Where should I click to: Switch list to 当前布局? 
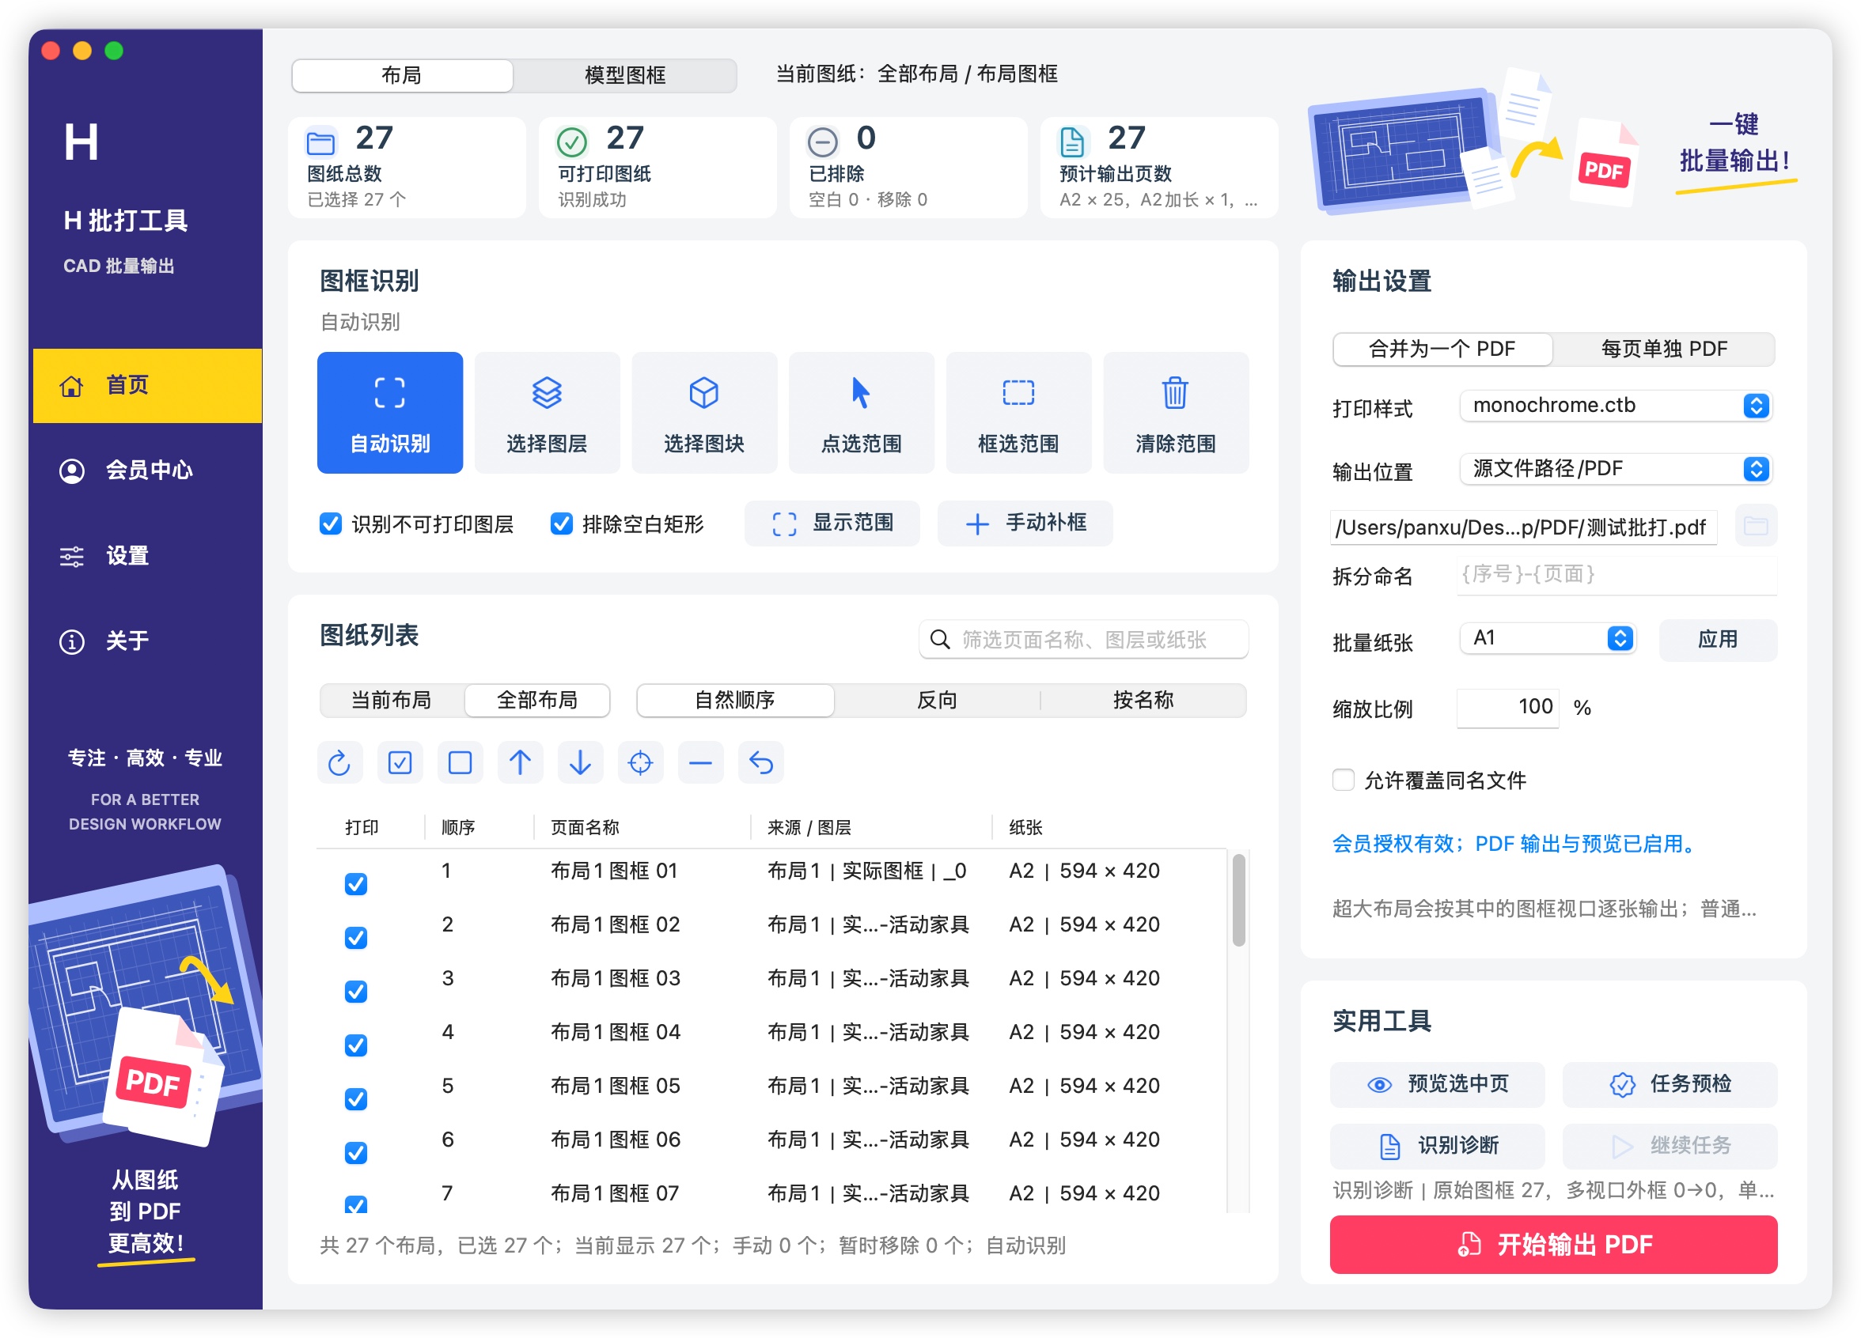[392, 700]
